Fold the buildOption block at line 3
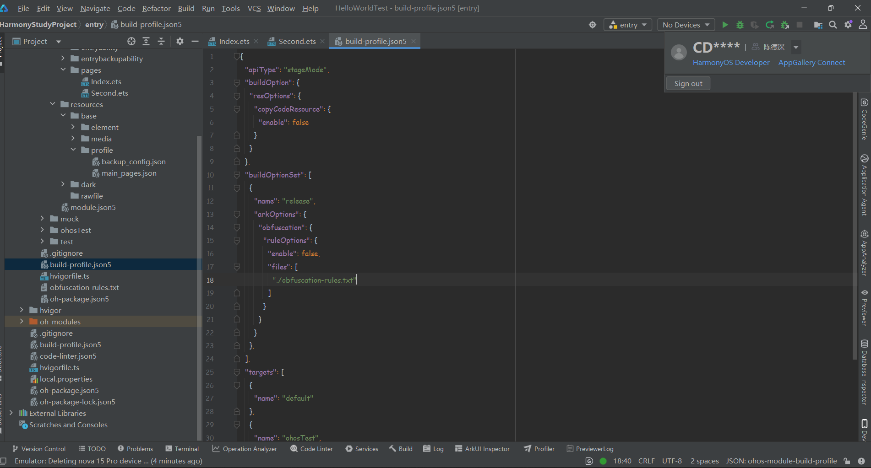The width and height of the screenshot is (871, 468). click(237, 83)
